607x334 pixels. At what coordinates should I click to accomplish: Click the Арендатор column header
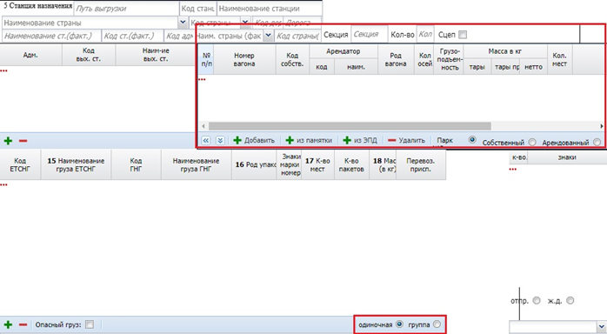pos(343,51)
